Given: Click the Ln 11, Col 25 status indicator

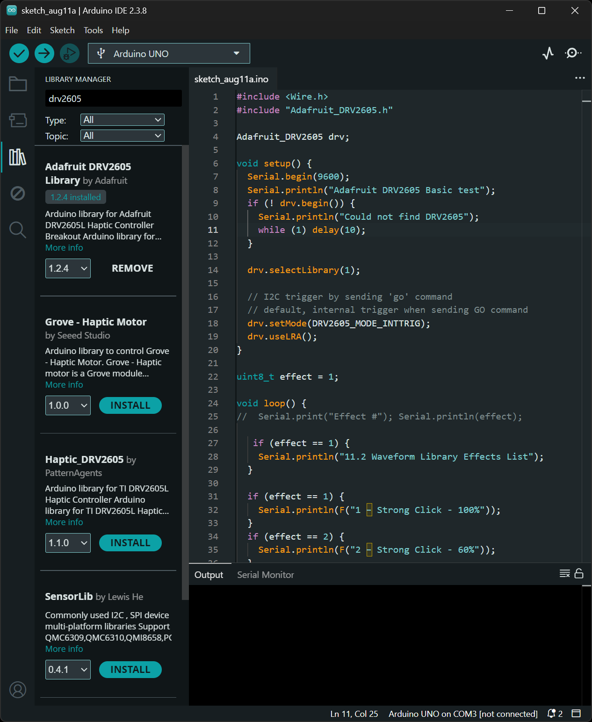Looking at the screenshot, I should [354, 714].
